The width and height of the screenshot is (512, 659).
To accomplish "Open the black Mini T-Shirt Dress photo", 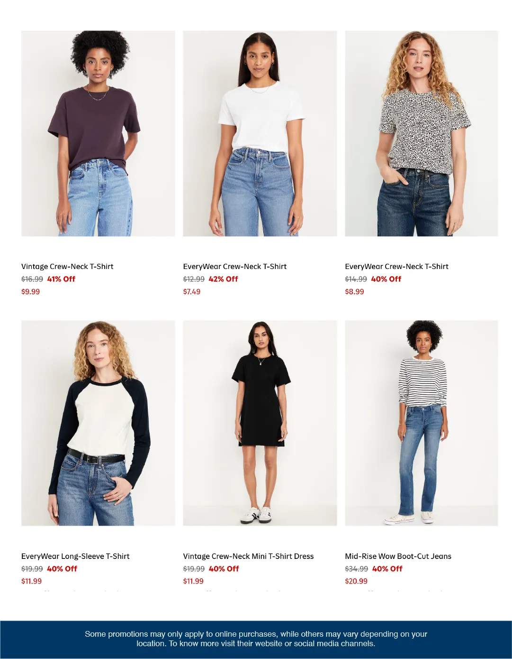I will 260,423.
